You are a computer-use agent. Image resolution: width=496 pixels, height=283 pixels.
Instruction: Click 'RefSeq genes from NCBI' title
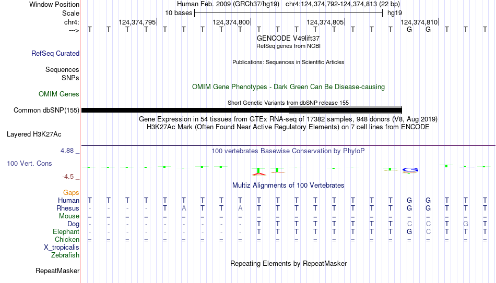coord(288,46)
